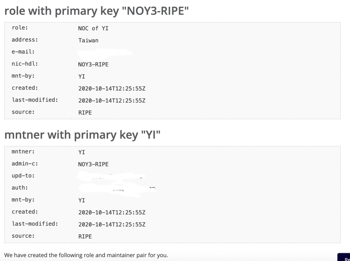Viewport: 350px width, 261px height.
Task: Click the created timestamp in the role object
Action: pyautogui.click(x=112, y=88)
